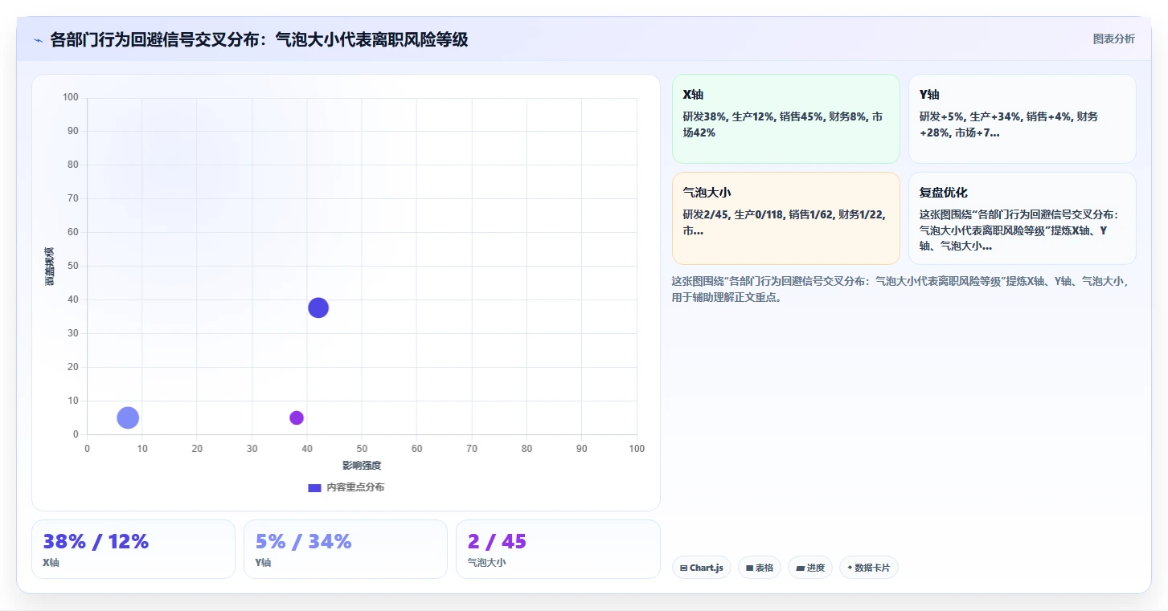Click the 数据卡片 sparkle icon
The image size is (1168, 611).
pos(850,568)
